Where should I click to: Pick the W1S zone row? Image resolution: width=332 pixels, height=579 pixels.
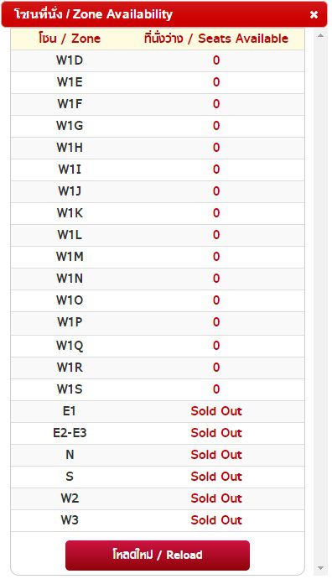tap(158, 389)
